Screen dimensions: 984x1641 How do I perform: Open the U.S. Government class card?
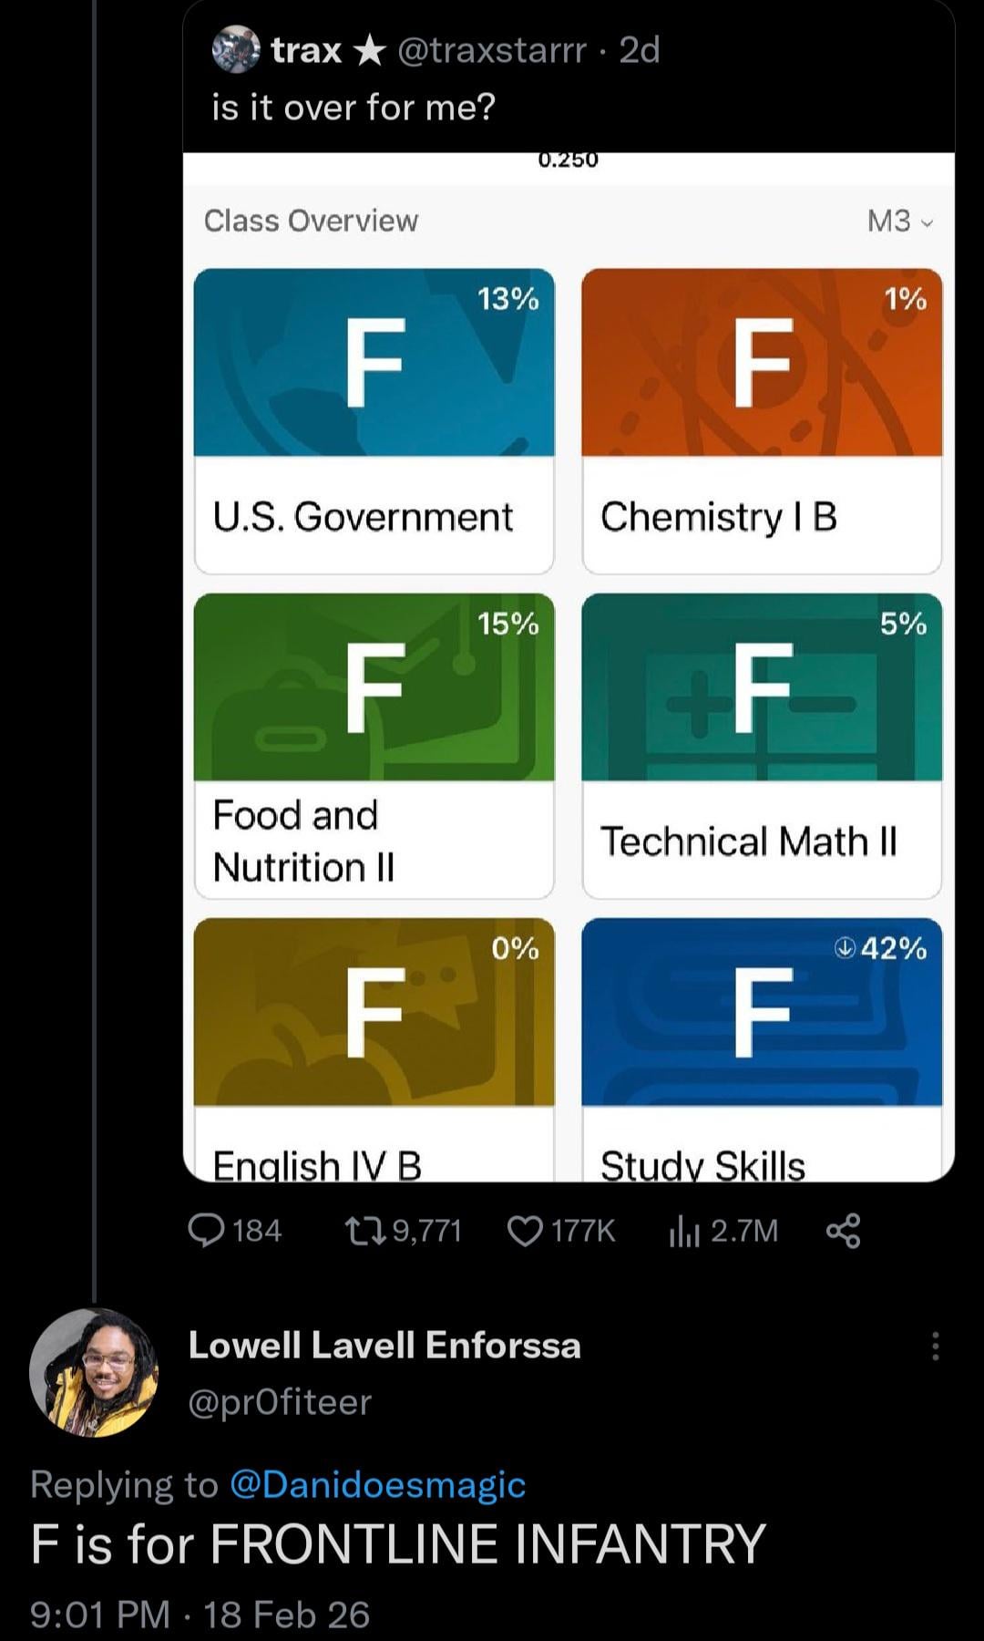[x=374, y=421]
